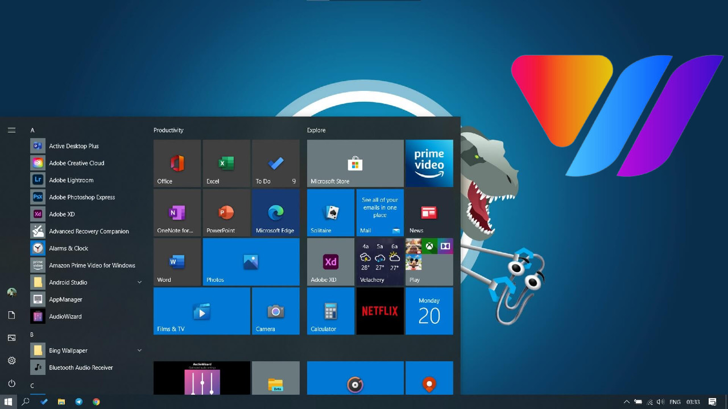
Task: Open Bluetooth Audio Receiver app
Action: tap(86, 368)
